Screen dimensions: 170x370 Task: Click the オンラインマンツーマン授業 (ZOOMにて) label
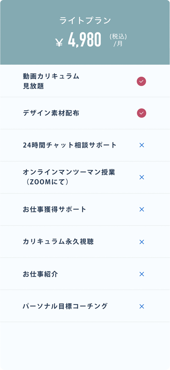point(69,177)
